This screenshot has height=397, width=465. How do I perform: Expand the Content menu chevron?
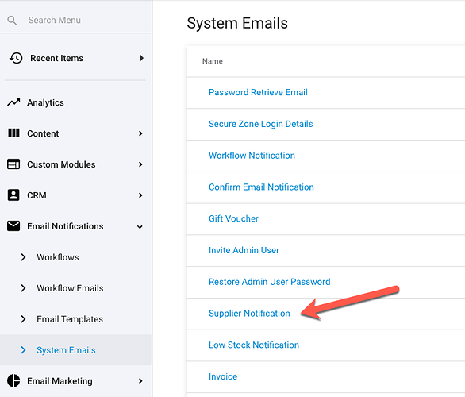point(140,133)
